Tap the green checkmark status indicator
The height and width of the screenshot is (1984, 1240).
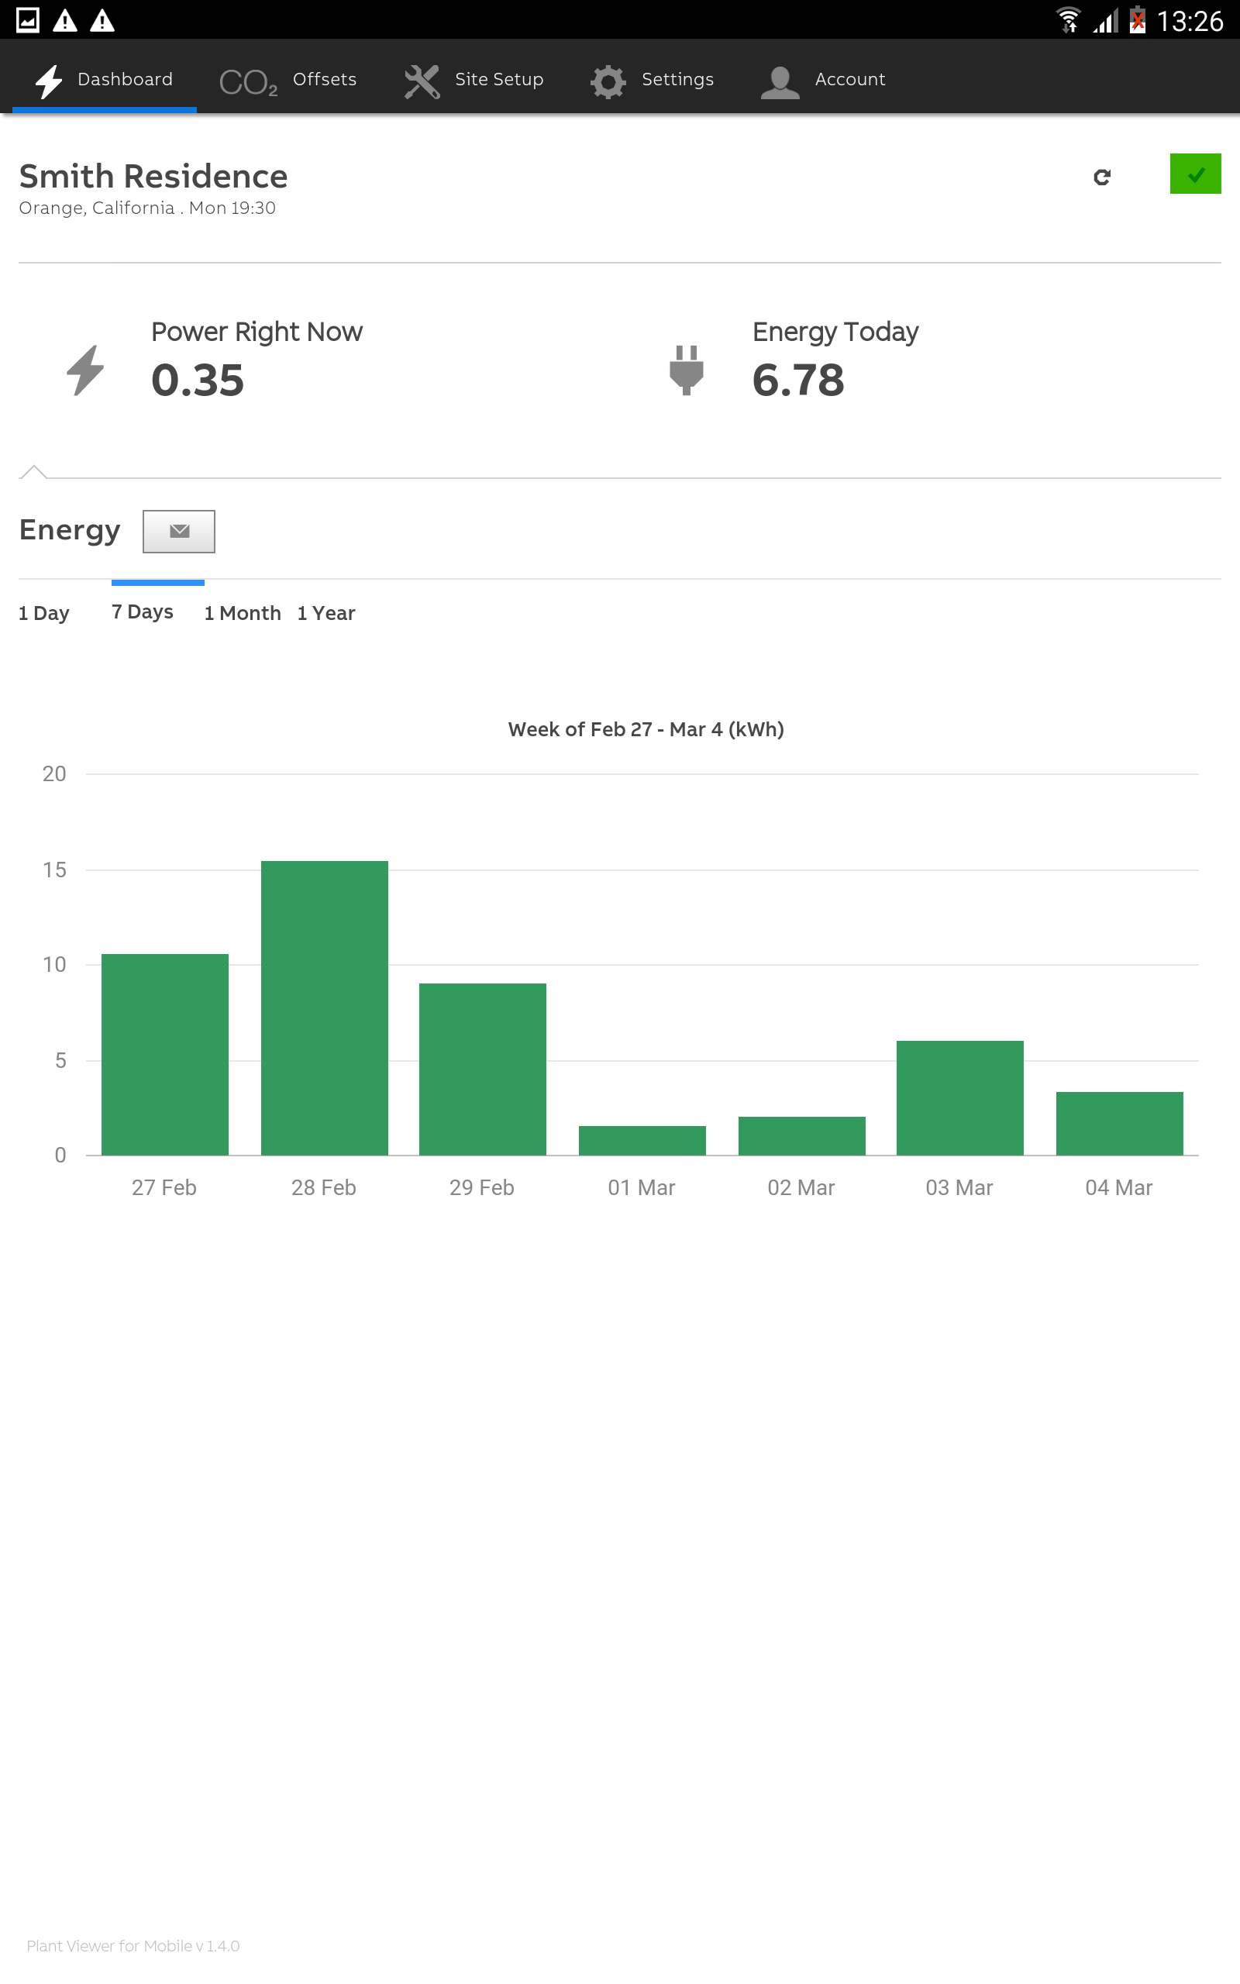point(1195,174)
